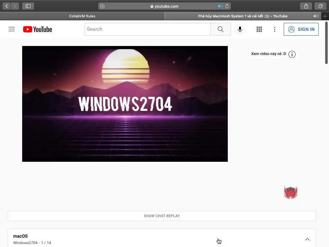Click the plus icon in address bar
The width and height of the screenshot is (329, 247).
pyautogui.click(x=102, y=6)
